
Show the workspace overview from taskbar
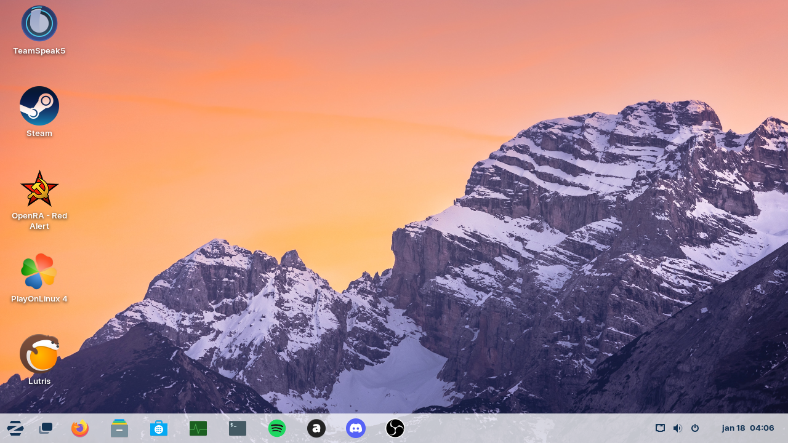(x=46, y=428)
